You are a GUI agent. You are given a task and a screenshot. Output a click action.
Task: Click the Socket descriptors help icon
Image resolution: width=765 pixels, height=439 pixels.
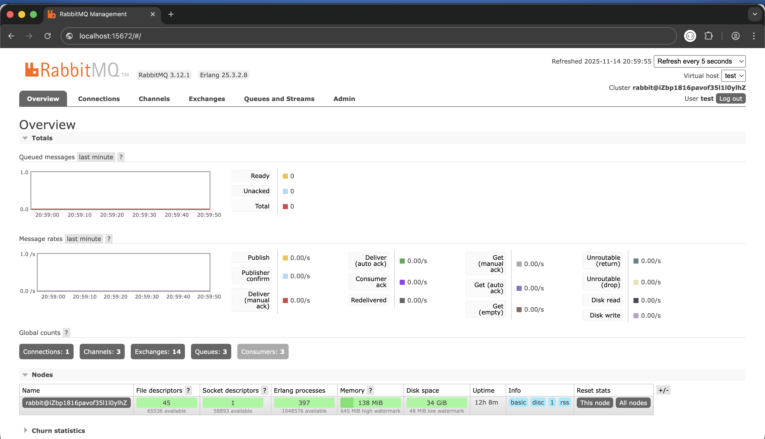(x=264, y=390)
